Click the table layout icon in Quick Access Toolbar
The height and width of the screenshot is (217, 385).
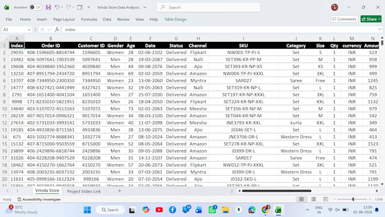[80, 7]
